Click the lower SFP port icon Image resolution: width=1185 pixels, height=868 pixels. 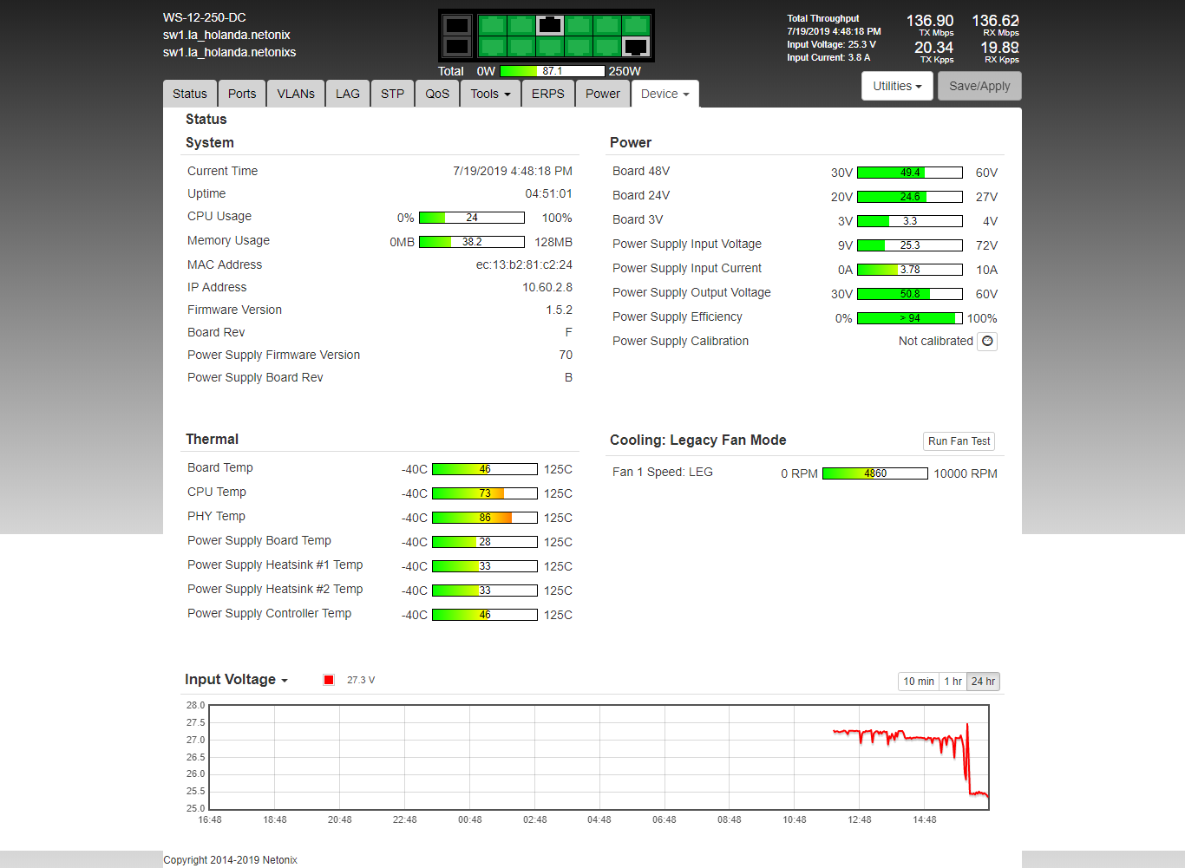(x=457, y=47)
